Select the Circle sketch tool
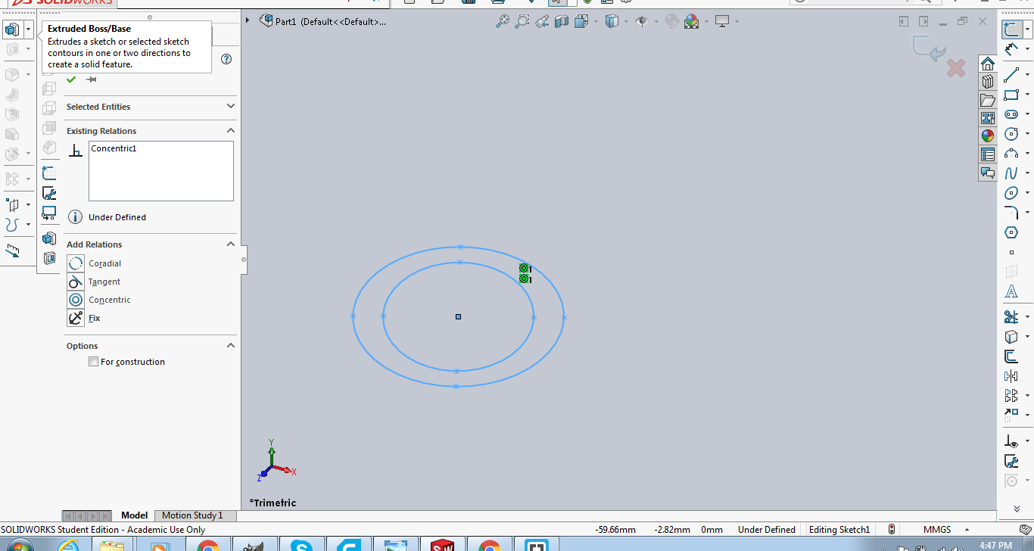 1011,134
